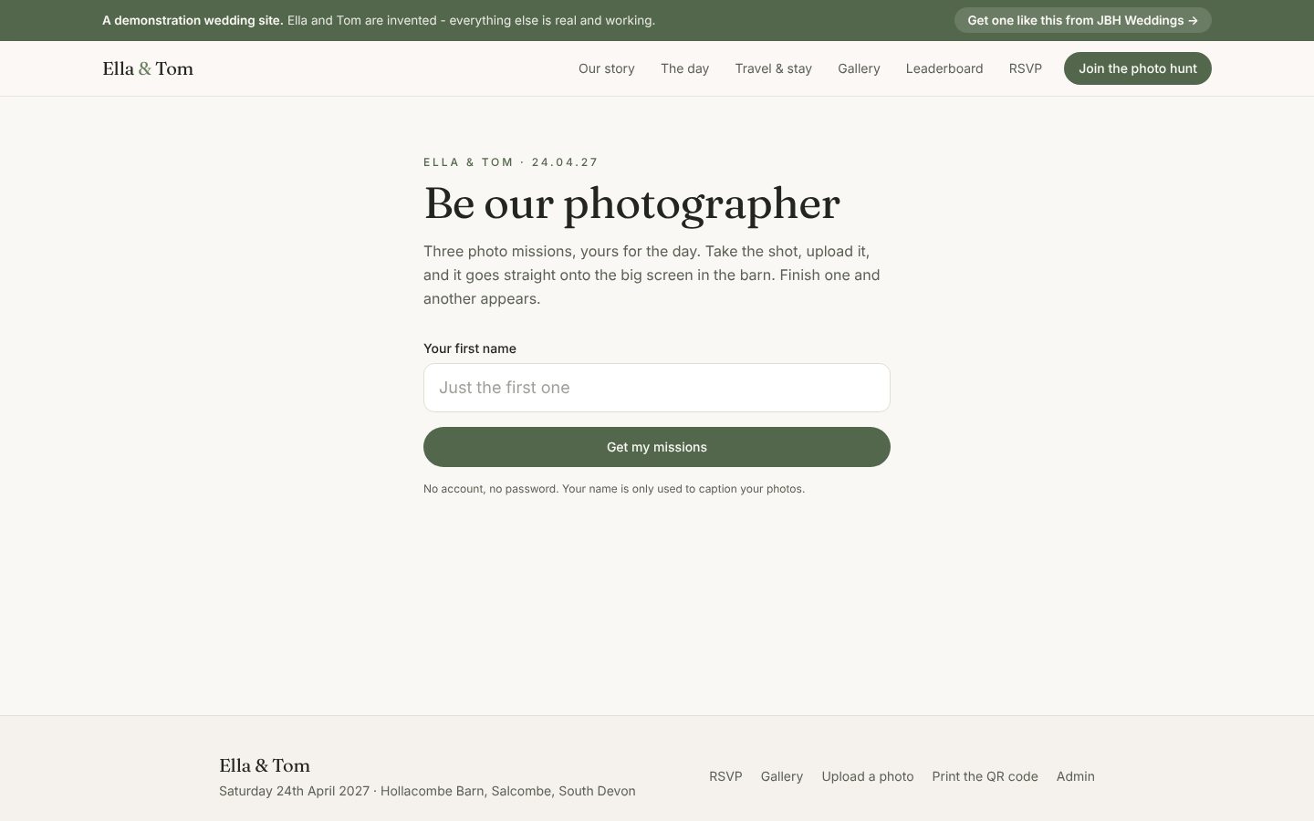
Task: Click the 'No account, no password' note
Action: (614, 489)
